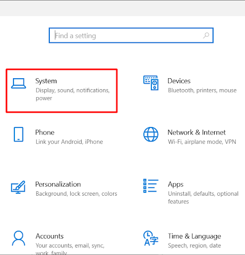245x255 pixels.
Task: Click the Devices keyboard and speaker icon
Action: [151, 83]
